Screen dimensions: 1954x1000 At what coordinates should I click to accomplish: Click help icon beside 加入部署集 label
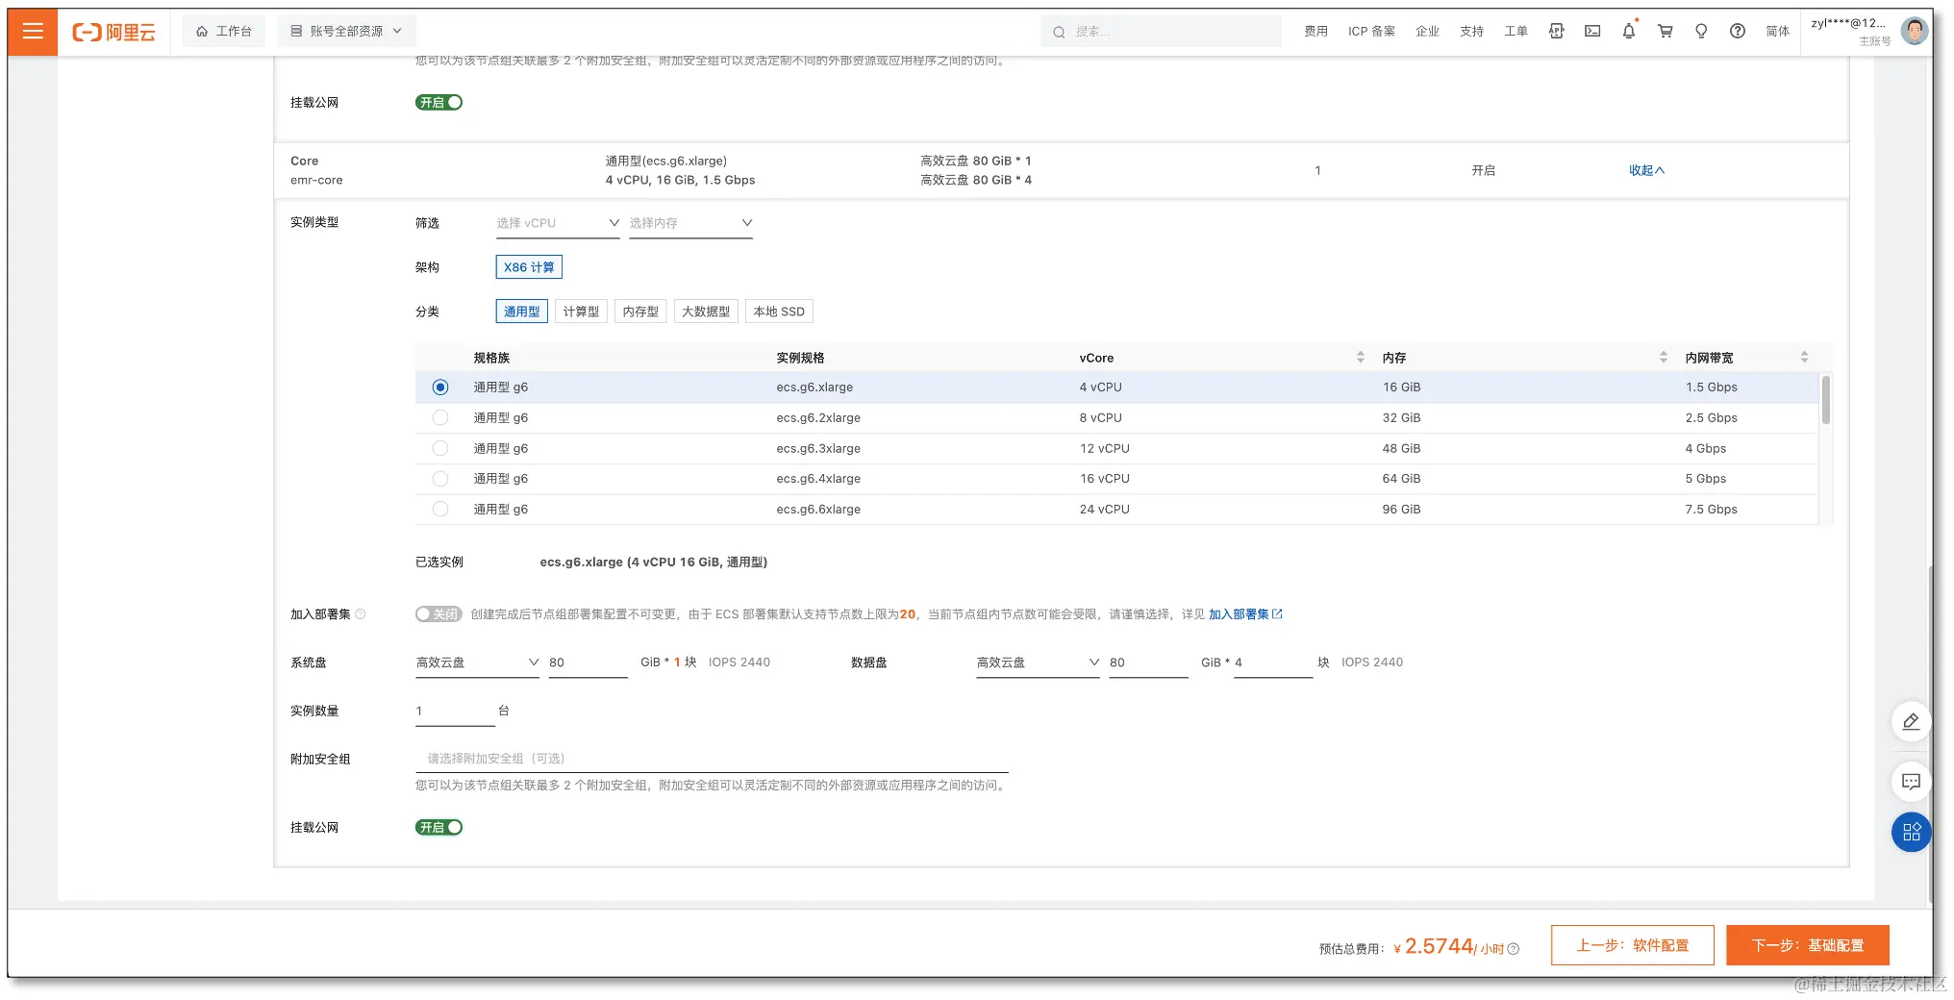coord(361,614)
